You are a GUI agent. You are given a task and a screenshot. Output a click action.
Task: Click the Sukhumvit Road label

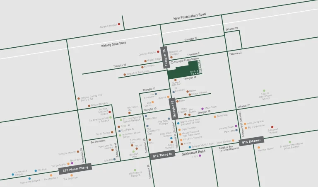(x=193, y=153)
